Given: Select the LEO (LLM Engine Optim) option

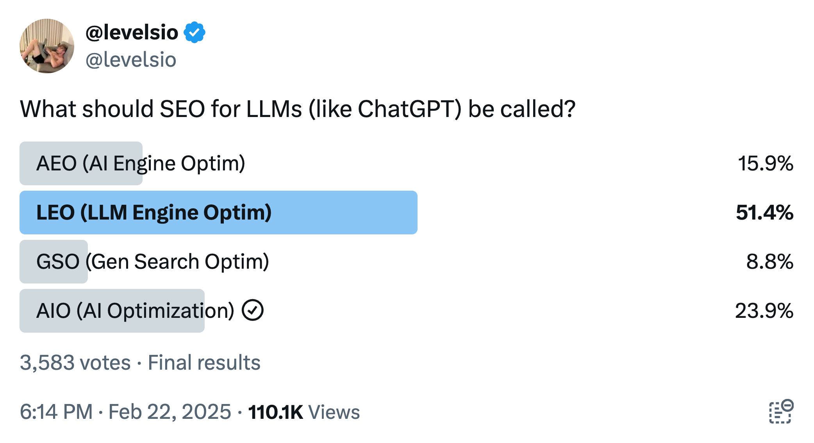Looking at the screenshot, I should click(x=154, y=213).
